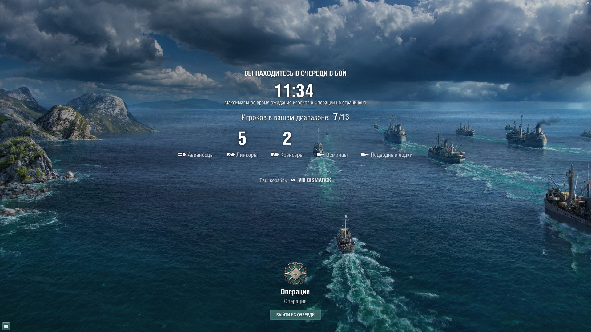The height and width of the screenshot is (332, 591).
Task: Click the ship type icon before VIII BISMARCK
Action: click(x=293, y=180)
